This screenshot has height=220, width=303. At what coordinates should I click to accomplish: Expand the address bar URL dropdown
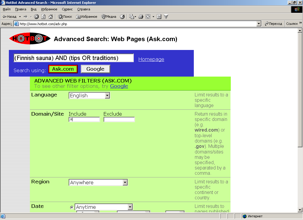tap(259, 24)
